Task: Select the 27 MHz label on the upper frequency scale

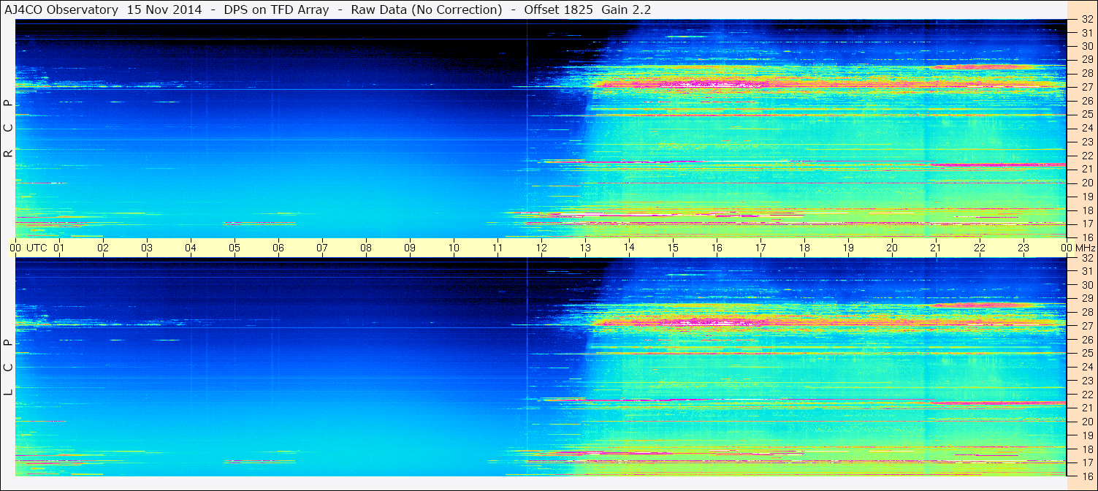Action: pyautogui.click(x=1086, y=87)
